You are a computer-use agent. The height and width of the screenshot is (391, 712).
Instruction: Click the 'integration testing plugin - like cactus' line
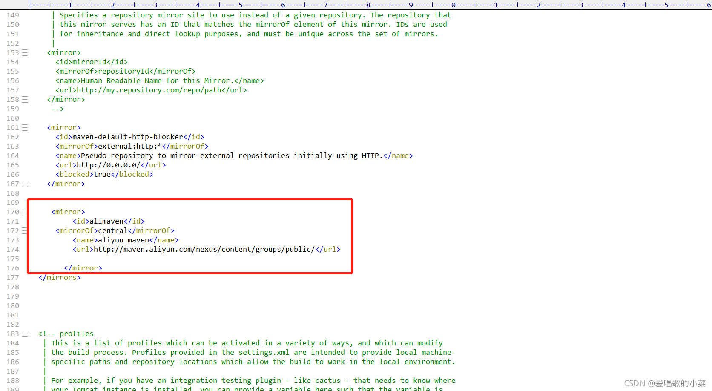[x=253, y=381]
